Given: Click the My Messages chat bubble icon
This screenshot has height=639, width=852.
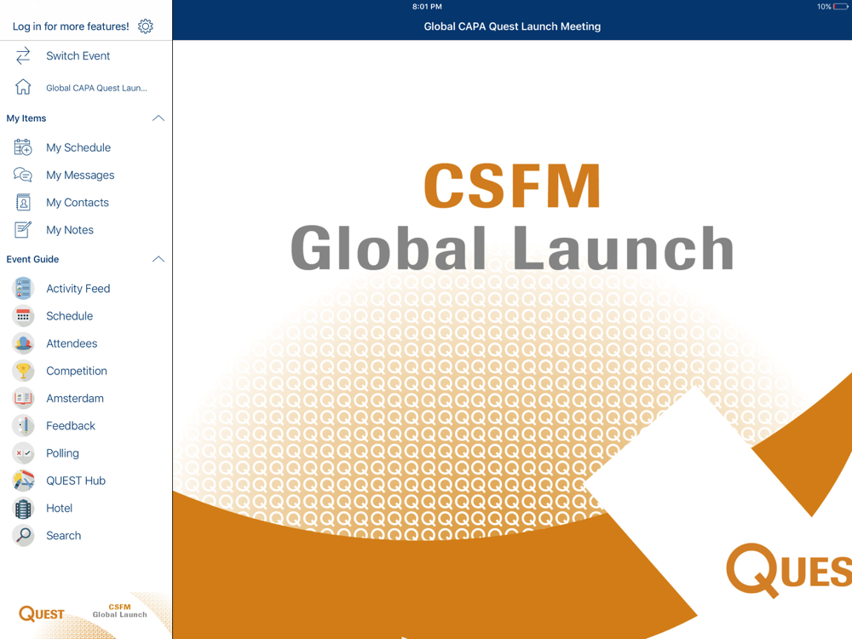Looking at the screenshot, I should click(x=23, y=175).
